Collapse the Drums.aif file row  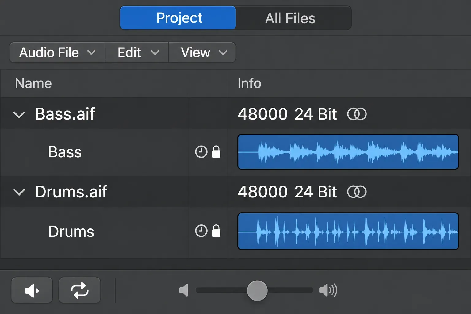[19, 192]
